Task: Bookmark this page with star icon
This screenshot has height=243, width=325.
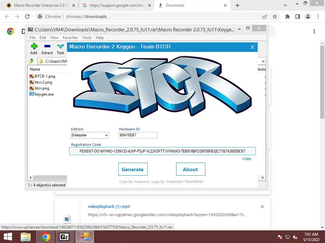Action: click(x=275, y=16)
